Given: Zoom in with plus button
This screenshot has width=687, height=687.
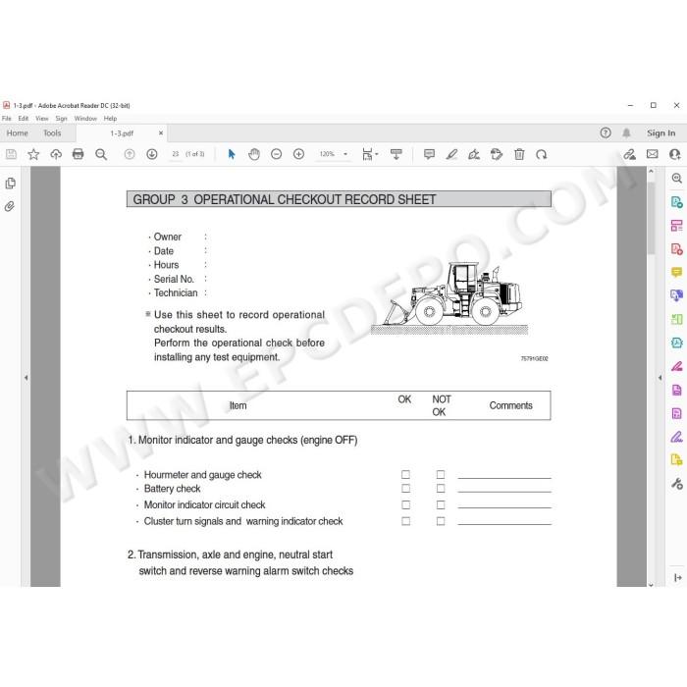Looking at the screenshot, I should click(298, 154).
